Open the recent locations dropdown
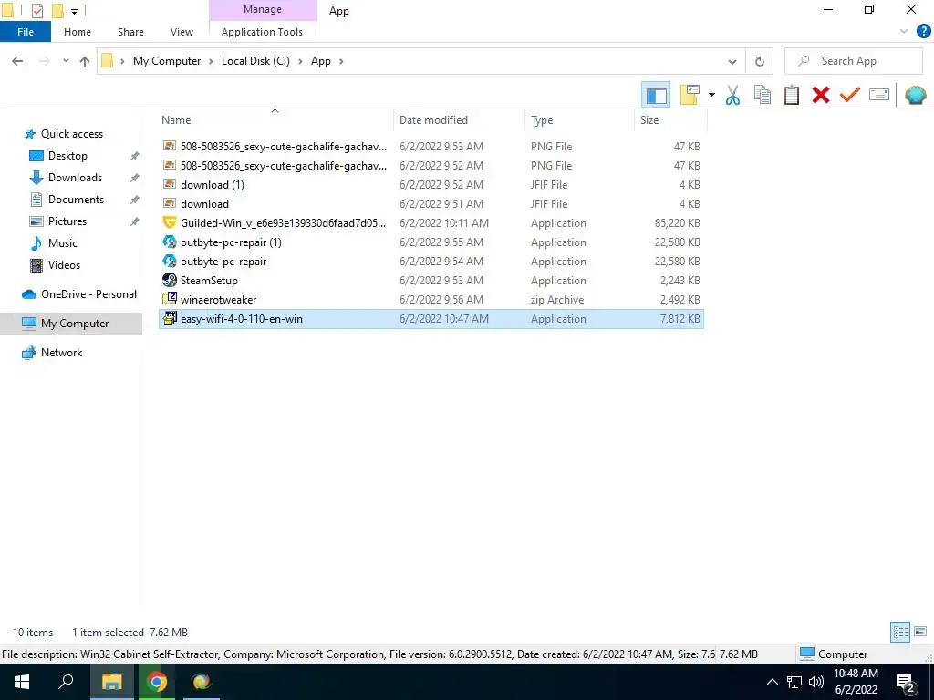Viewport: 934px width, 700px height. [x=66, y=61]
